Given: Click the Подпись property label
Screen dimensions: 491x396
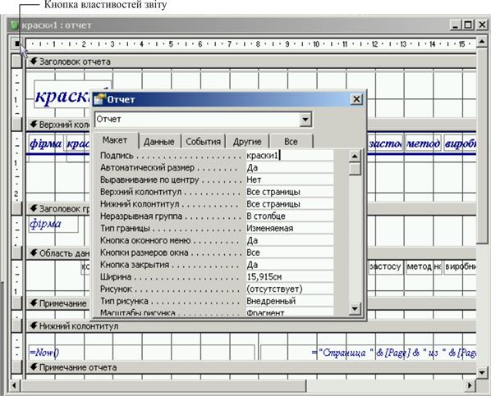Looking at the screenshot, I should click(x=117, y=156).
